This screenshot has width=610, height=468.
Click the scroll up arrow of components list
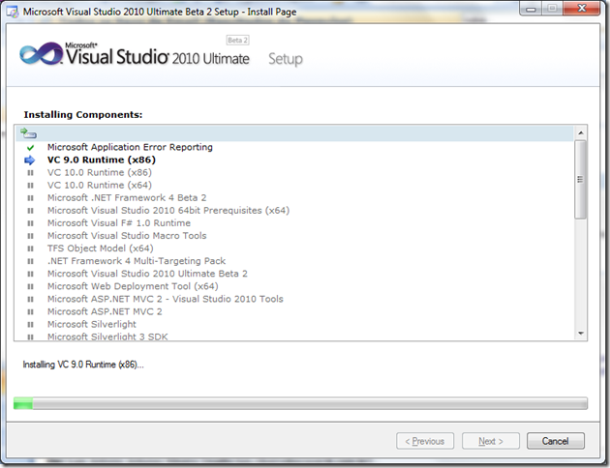point(580,132)
